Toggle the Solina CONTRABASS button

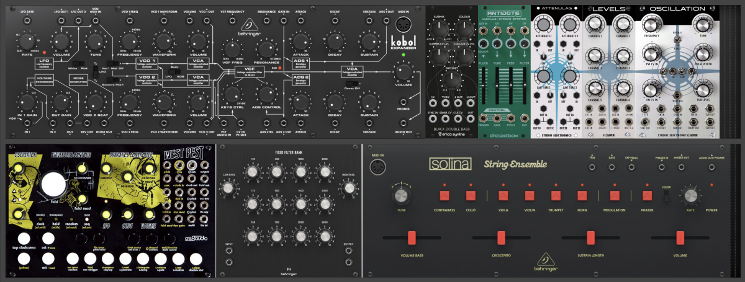click(x=444, y=196)
